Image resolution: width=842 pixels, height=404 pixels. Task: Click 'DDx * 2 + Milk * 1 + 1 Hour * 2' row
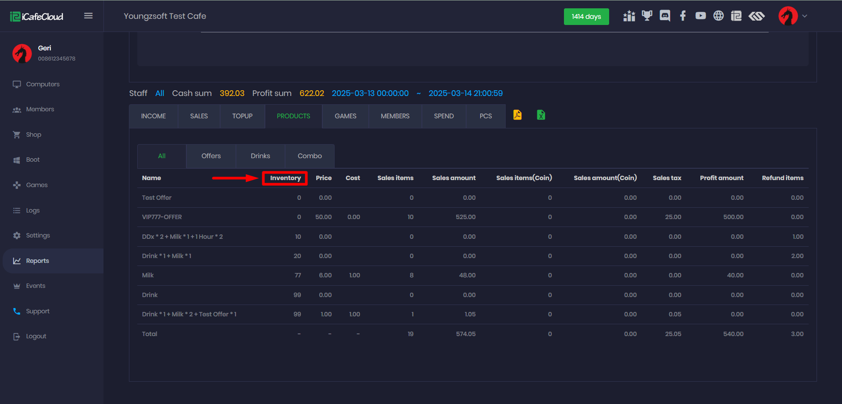pos(473,237)
